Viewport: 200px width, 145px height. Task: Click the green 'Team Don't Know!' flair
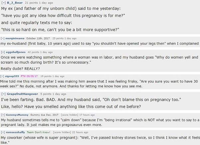[39, 132]
